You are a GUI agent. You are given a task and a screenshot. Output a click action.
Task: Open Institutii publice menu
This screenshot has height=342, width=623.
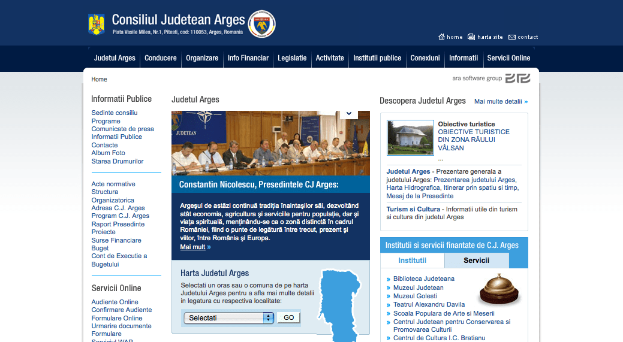click(x=377, y=58)
